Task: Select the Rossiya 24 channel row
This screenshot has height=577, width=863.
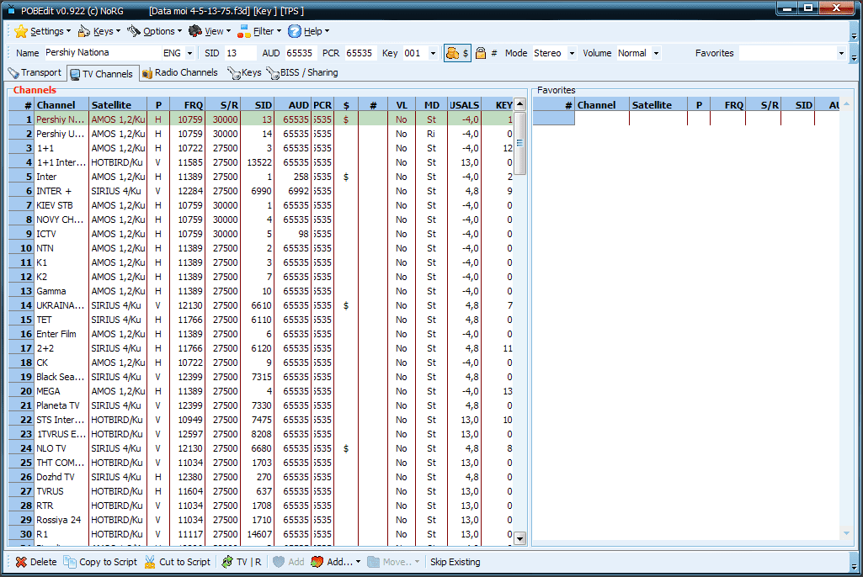Action: point(261,520)
